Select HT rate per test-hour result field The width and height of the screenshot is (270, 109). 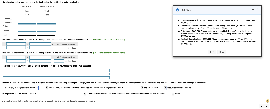[59, 48]
